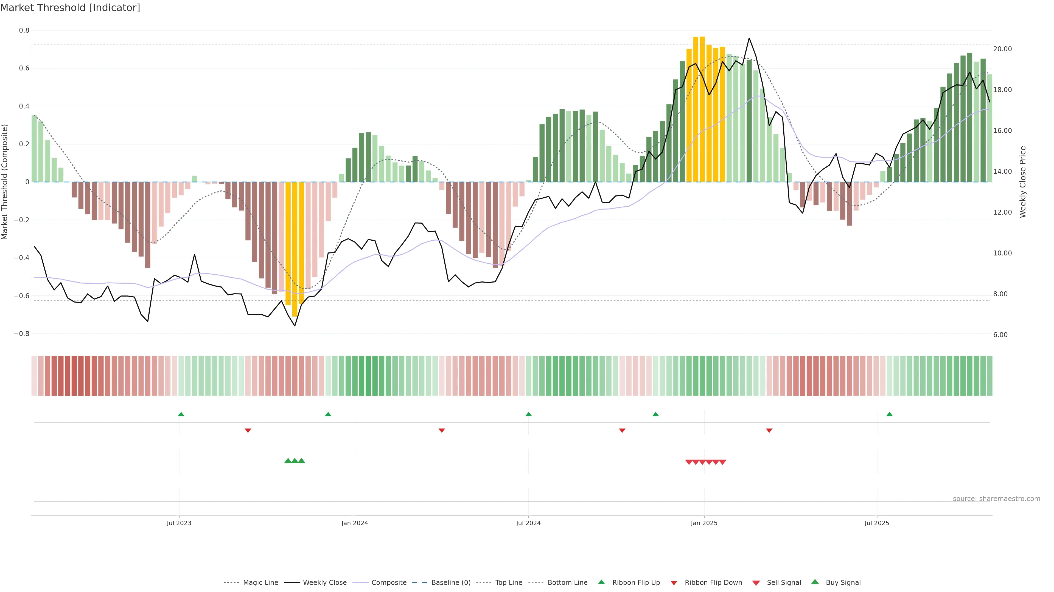Toggle the Magic Line legend entry
Screen dimensions: 1054x592
pos(260,583)
